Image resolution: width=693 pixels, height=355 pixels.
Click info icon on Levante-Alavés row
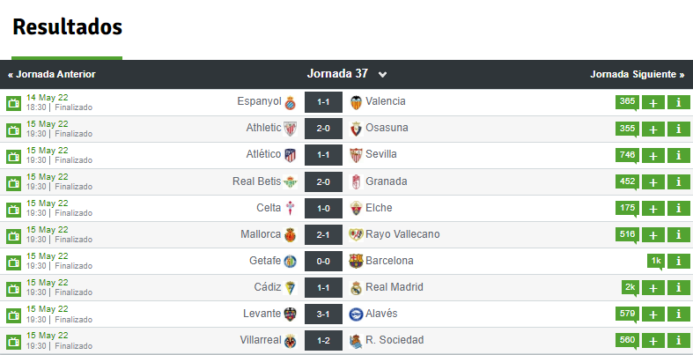point(678,314)
